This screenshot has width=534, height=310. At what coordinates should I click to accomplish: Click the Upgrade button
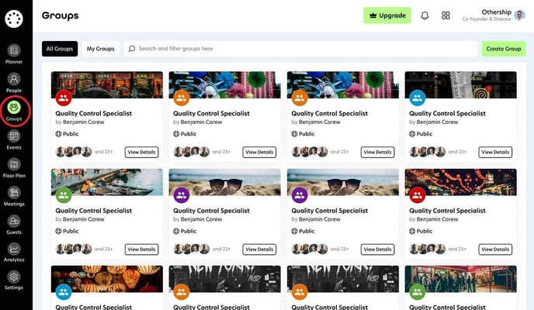[387, 15]
